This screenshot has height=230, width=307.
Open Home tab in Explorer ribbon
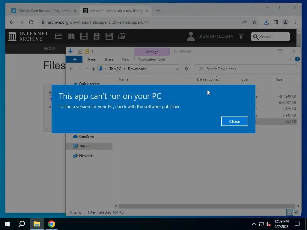click(x=91, y=59)
